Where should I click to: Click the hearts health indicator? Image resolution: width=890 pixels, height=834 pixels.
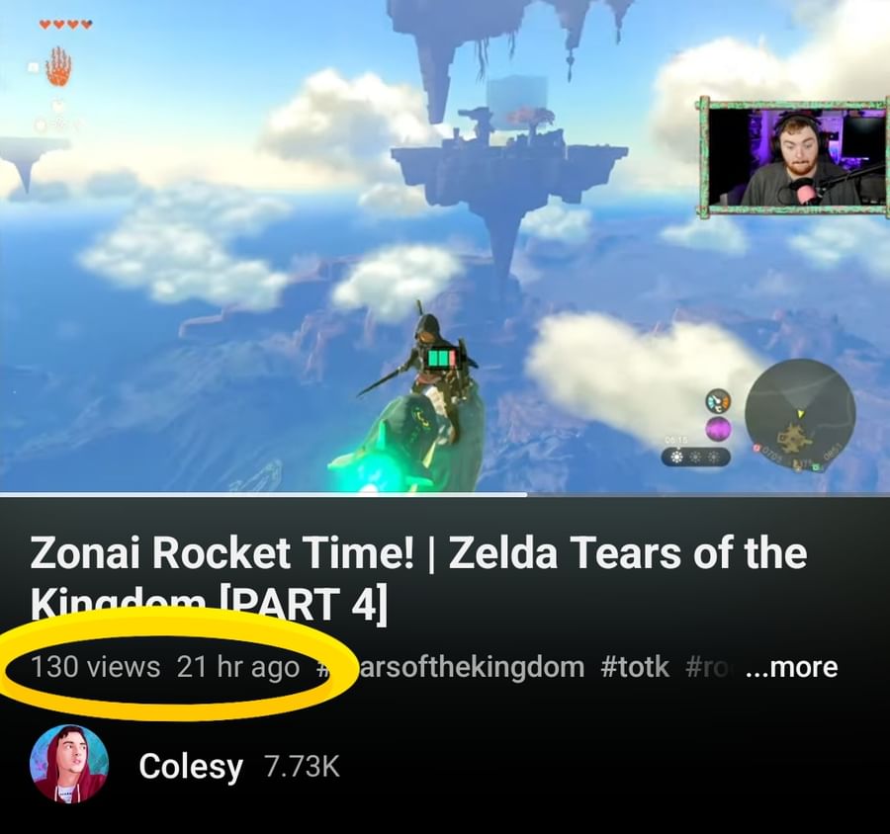pyautogui.click(x=65, y=25)
